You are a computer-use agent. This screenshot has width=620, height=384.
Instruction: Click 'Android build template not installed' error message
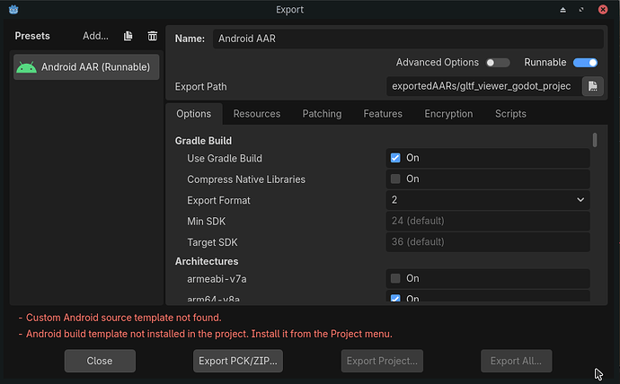[209, 334]
